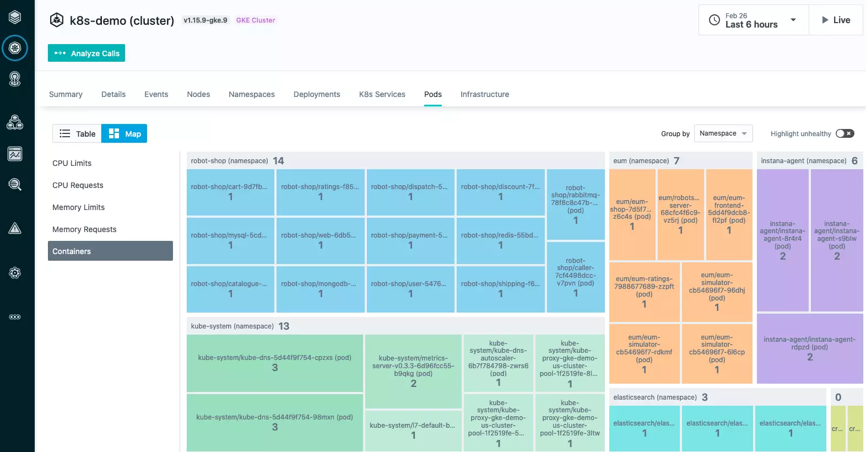
Task: Select the kube-dns-5d44f9f754-cpzxs pod tile
Action: pos(274,363)
